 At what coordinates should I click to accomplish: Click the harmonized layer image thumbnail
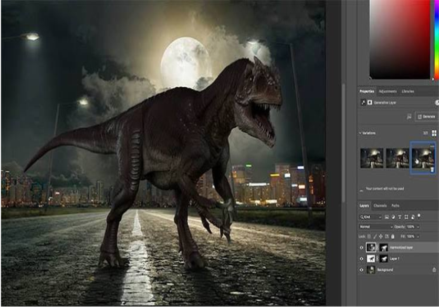coord(371,247)
